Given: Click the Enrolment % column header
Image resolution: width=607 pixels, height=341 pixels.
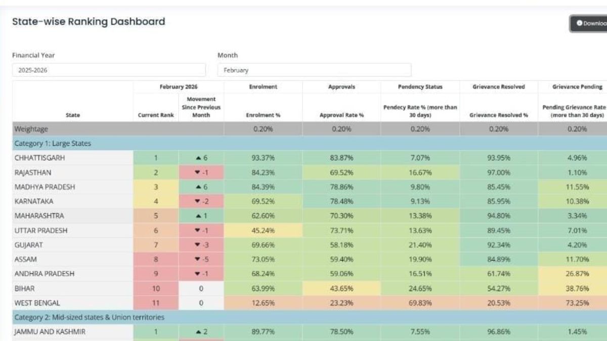Looking at the screenshot, I should (263, 115).
